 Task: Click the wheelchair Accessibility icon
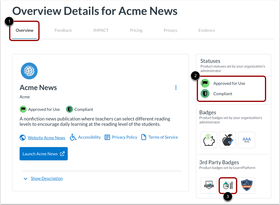(73, 137)
